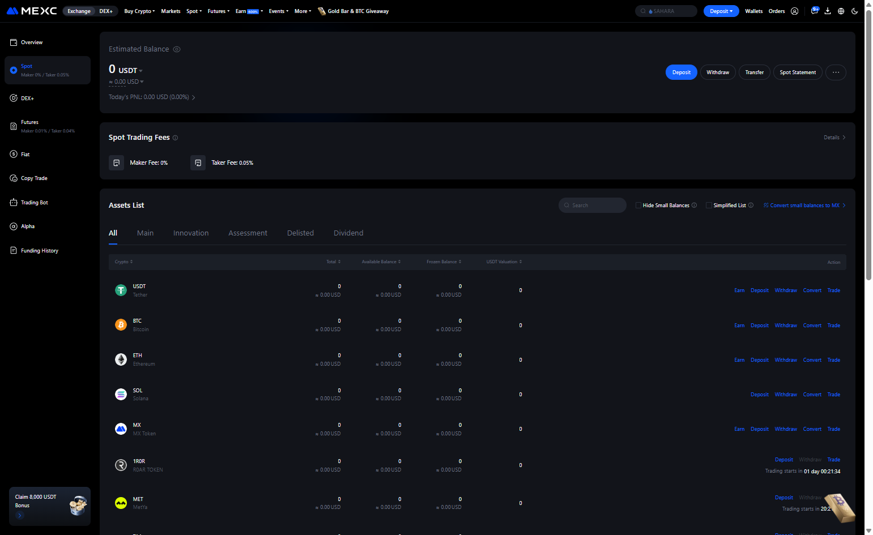This screenshot has height=535, width=873.
Task: Expand the Futures menu in the top bar
Action: (x=219, y=11)
